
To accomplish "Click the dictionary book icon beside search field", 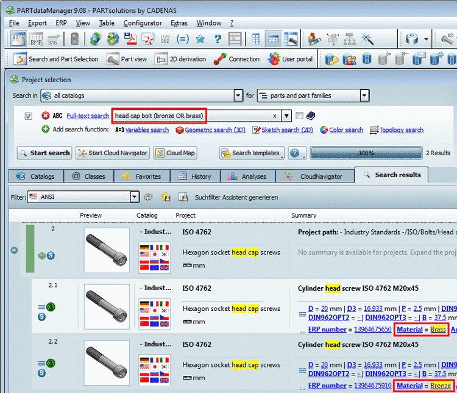I will click(x=311, y=116).
